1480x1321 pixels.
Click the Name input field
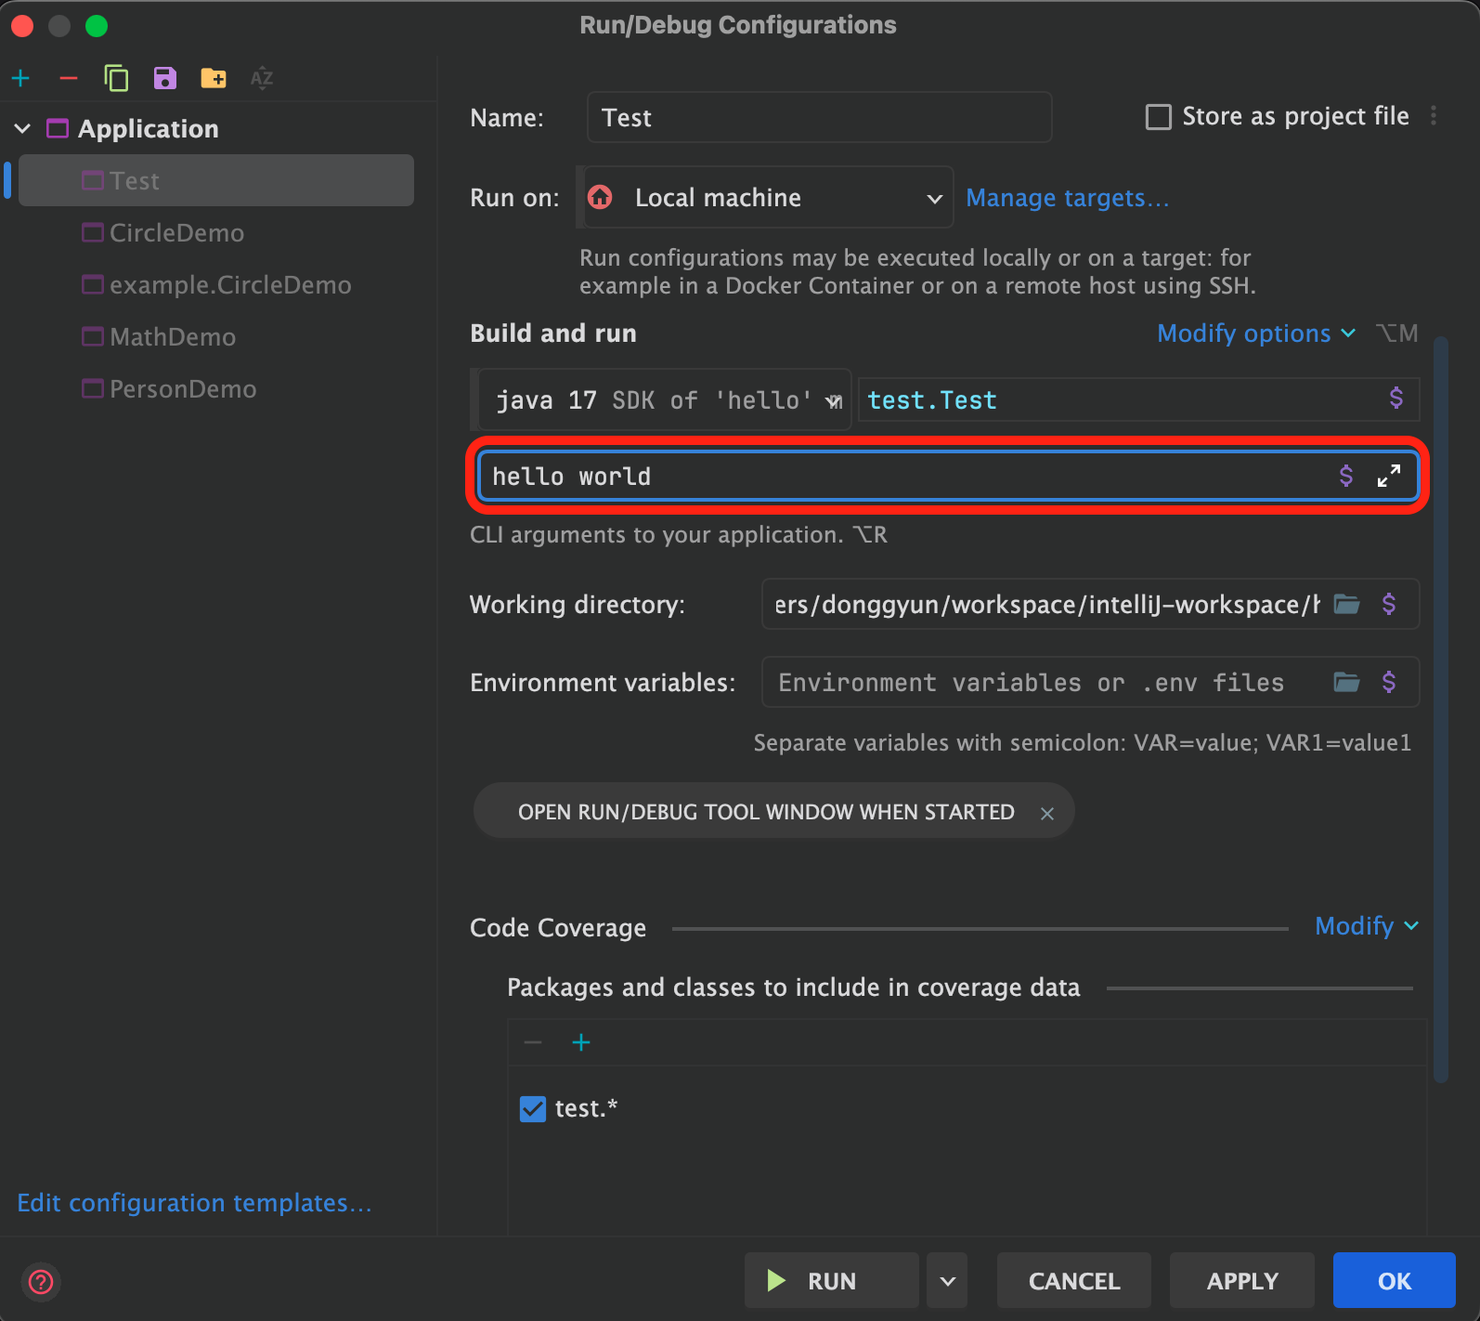pos(820,117)
